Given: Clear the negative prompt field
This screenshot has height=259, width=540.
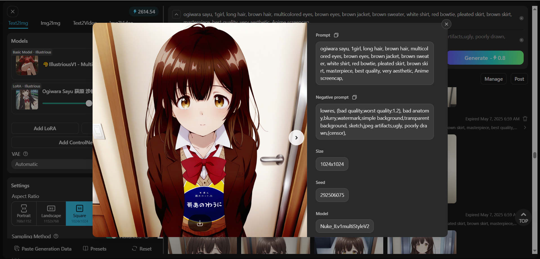Looking at the screenshot, I should coord(521,40).
